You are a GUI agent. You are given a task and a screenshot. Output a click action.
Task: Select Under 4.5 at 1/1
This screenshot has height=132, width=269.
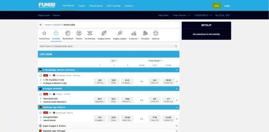click(168, 100)
